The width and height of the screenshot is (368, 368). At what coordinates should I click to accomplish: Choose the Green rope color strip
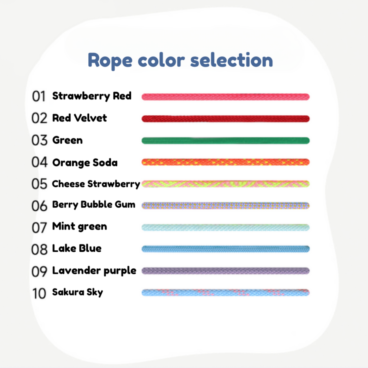pos(225,141)
